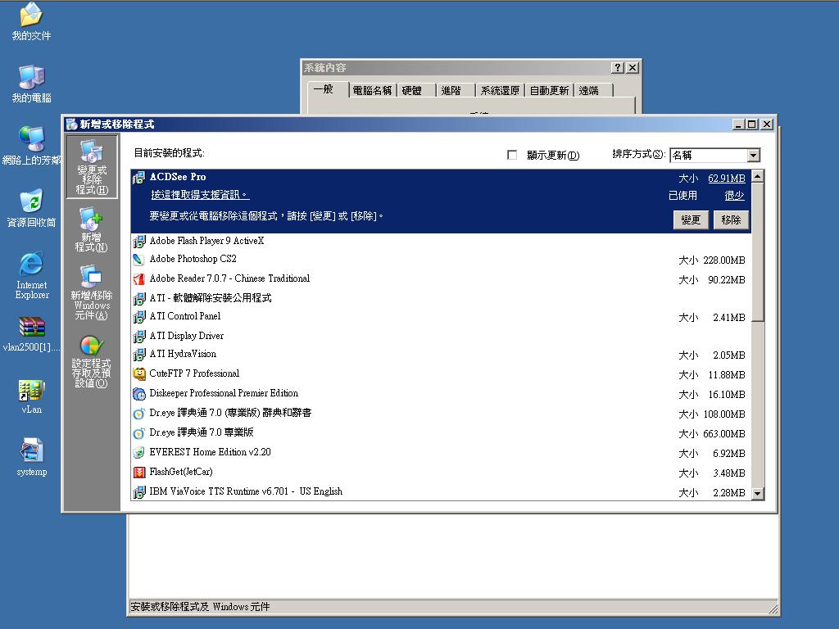Click CuteFTP 7 Professional icon
Screen dimensions: 839x629
click(138, 373)
